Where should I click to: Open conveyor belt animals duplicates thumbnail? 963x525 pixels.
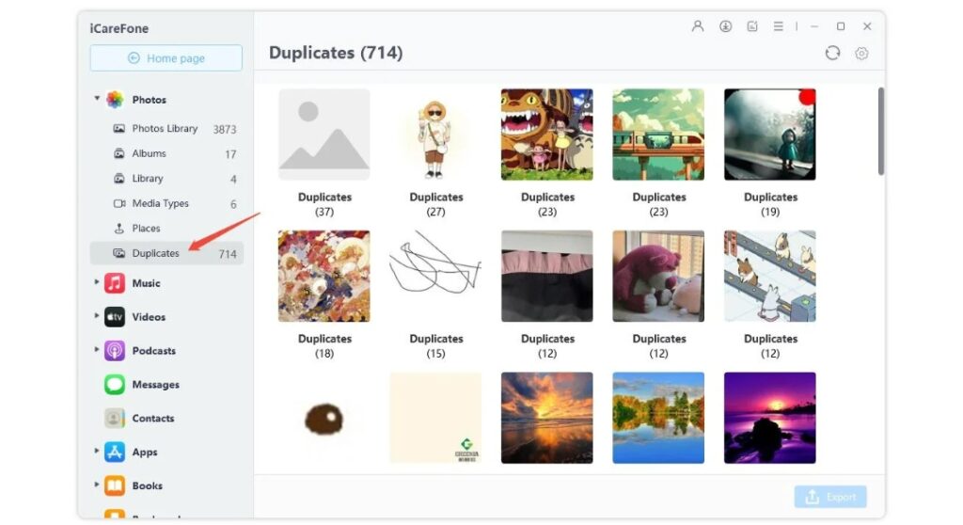(769, 276)
